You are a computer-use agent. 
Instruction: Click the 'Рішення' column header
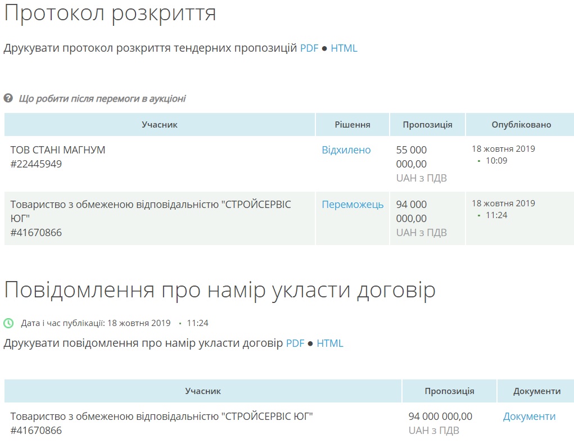click(352, 125)
